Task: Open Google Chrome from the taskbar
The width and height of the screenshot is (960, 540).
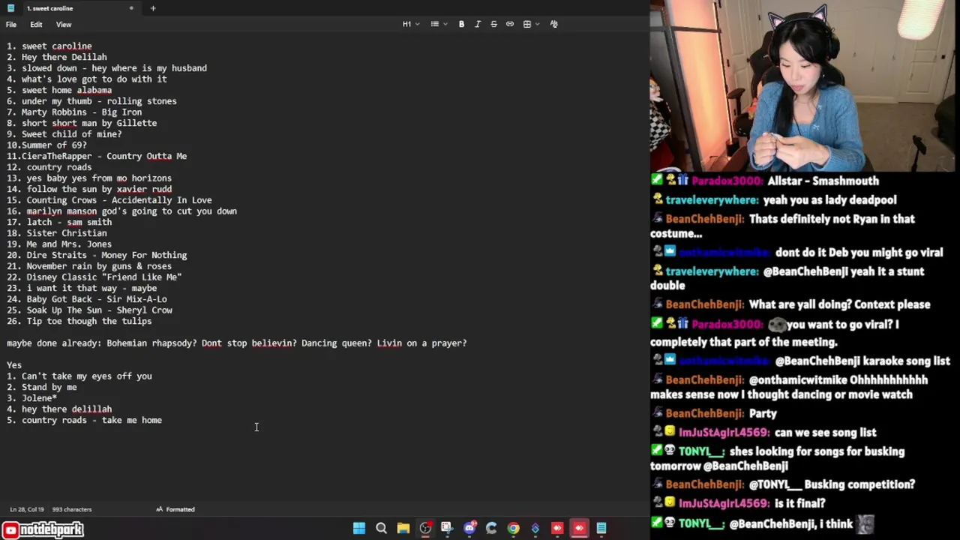Action: pos(513,528)
